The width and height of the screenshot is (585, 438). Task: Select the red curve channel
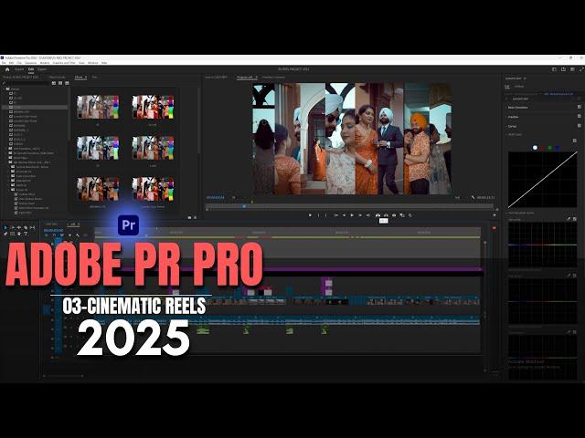click(x=543, y=148)
